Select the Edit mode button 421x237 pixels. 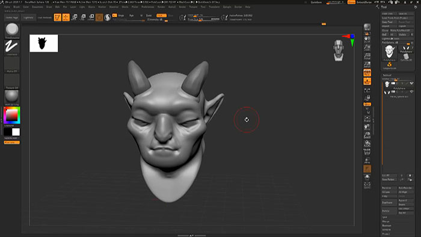[x=58, y=17]
